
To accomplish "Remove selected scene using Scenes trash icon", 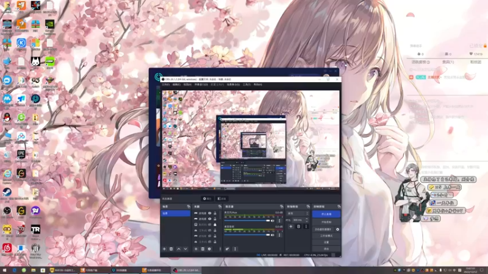I will point(171,249).
